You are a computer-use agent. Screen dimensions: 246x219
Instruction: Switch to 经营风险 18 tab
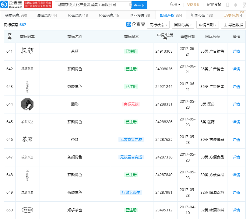tap(78, 16)
